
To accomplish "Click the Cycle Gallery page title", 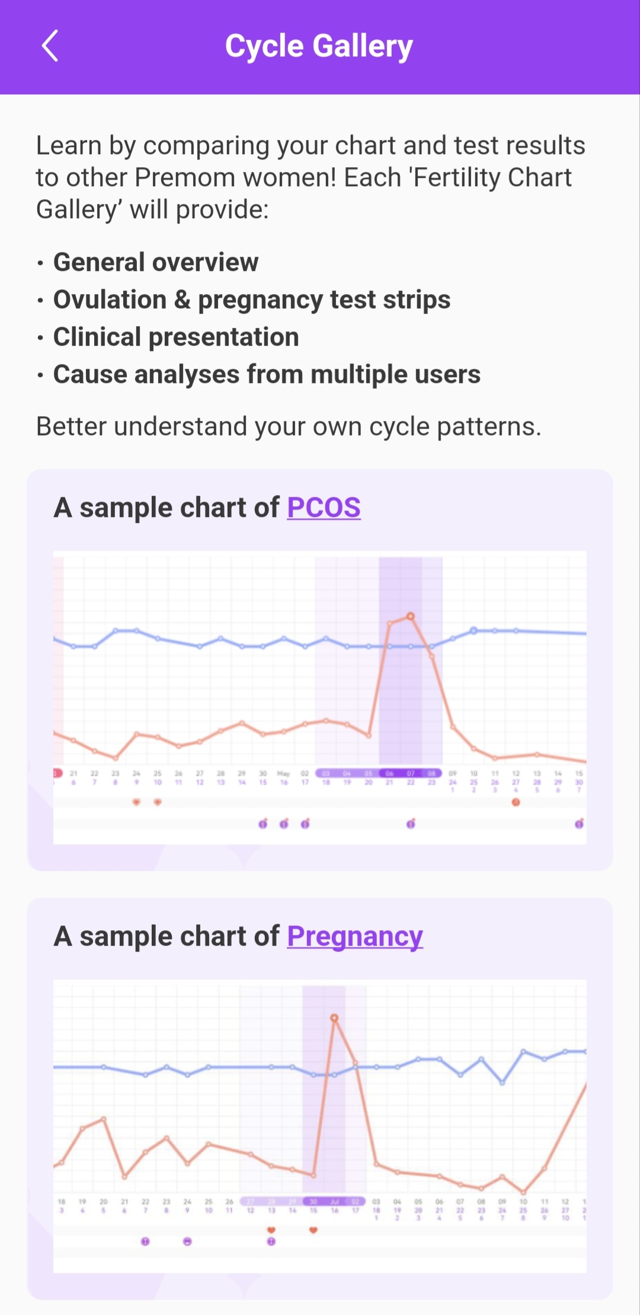I will tap(319, 46).
